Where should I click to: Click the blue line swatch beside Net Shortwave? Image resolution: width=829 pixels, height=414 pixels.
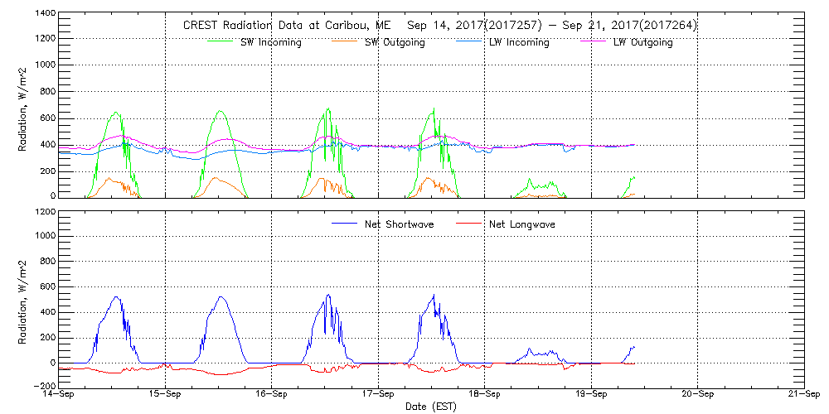point(344,224)
